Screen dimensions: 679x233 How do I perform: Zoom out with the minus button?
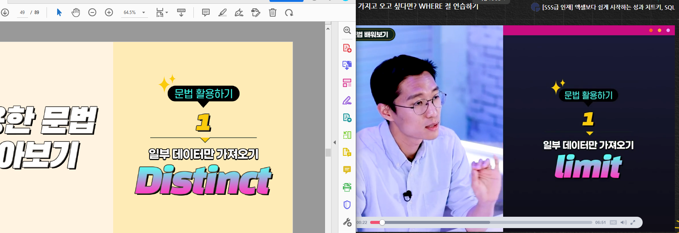[x=92, y=12]
